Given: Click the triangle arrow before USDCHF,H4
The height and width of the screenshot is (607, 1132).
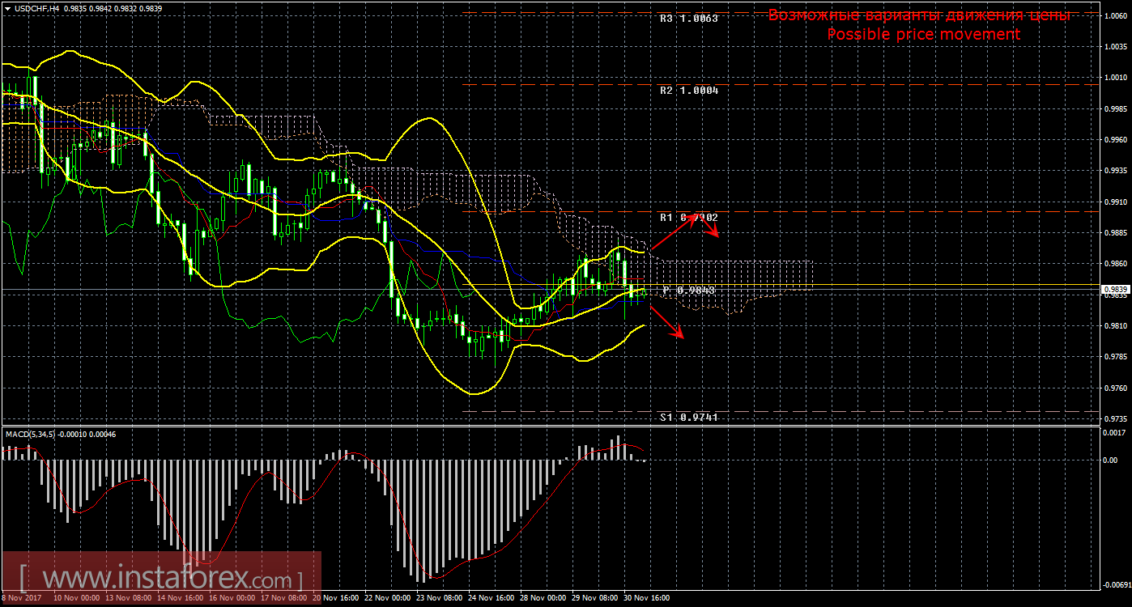Looking at the screenshot, I should [6, 7].
